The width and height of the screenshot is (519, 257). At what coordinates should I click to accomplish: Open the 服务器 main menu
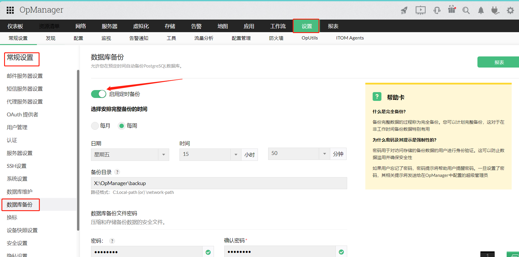pos(109,26)
